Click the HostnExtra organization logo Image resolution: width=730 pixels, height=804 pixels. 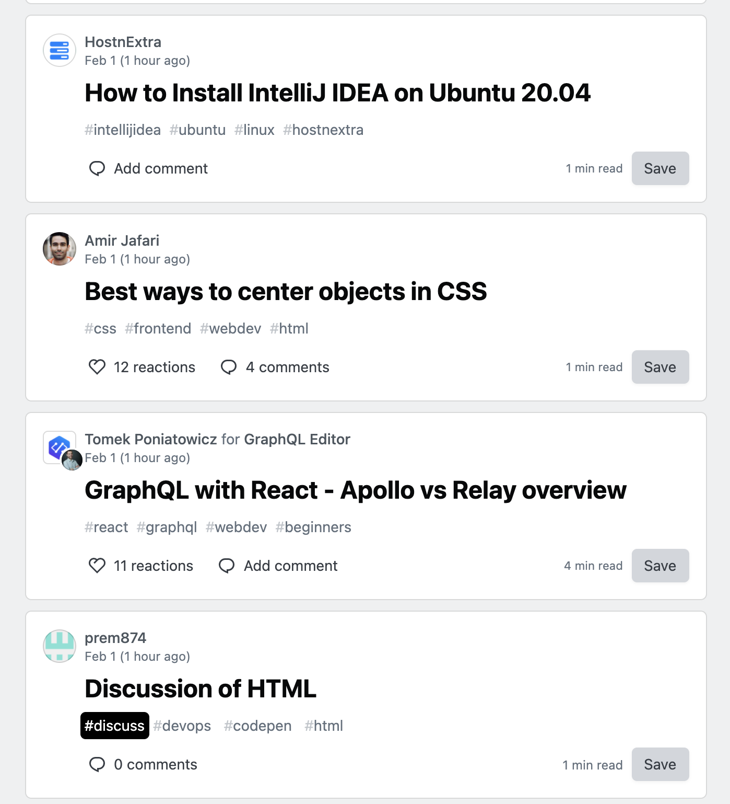[x=59, y=50]
